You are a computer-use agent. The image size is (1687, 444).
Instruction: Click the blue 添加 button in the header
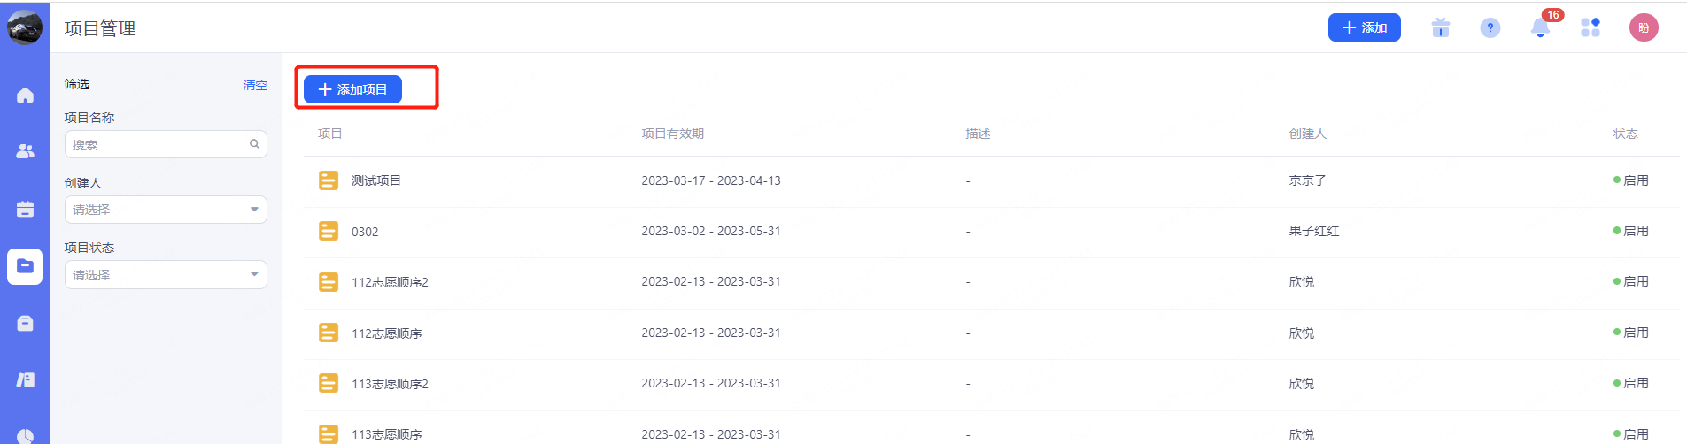[1364, 28]
